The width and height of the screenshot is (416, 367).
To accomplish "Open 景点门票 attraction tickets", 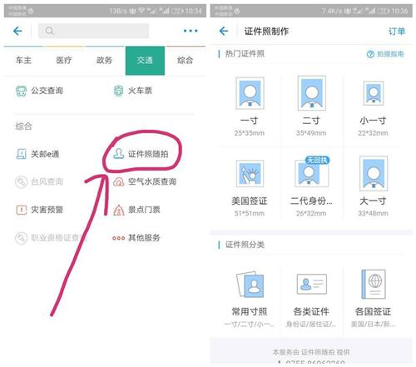I will (136, 210).
